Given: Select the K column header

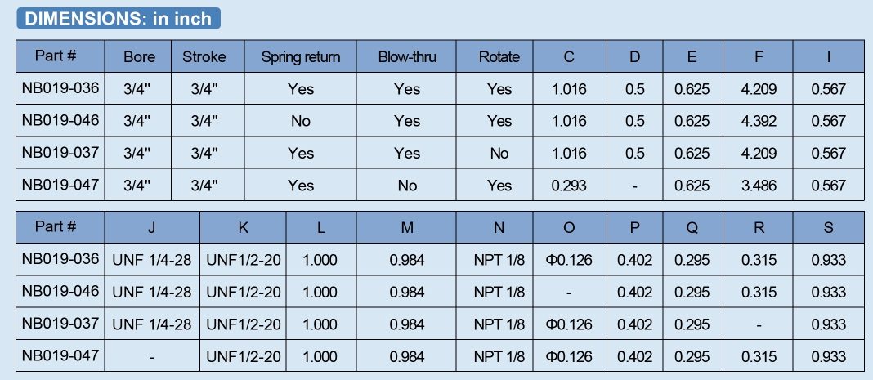Looking at the screenshot, I should (x=244, y=228).
